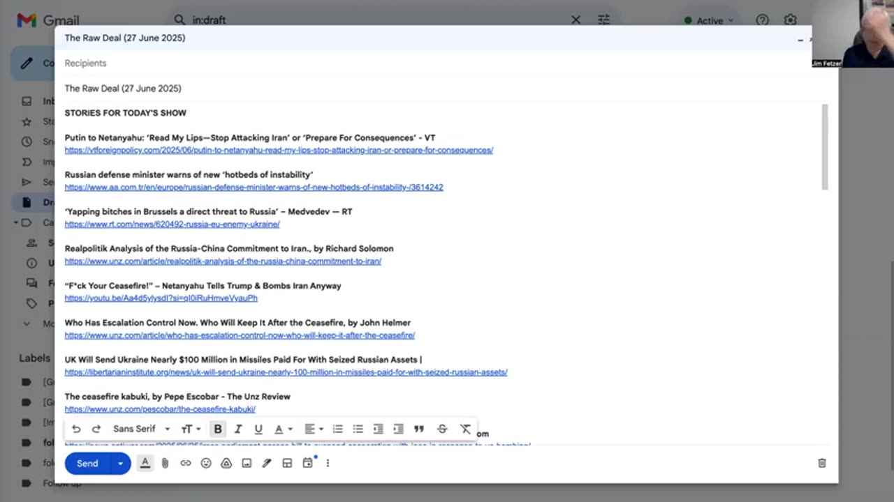Remove formatting from selected text

466,429
